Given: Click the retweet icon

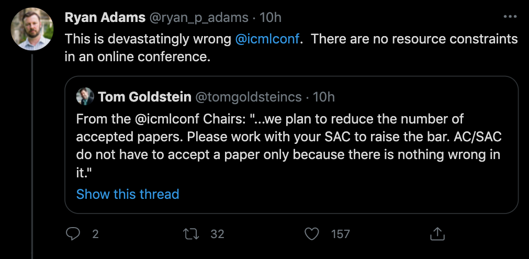Looking at the screenshot, I should point(190,234).
